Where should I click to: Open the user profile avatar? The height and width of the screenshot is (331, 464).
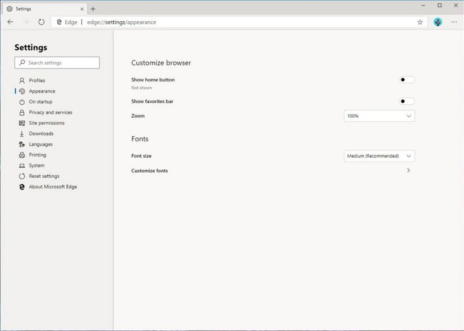[x=438, y=22]
